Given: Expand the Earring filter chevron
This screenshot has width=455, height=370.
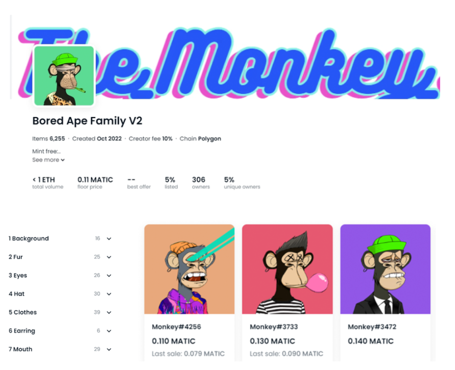Looking at the screenshot, I should coord(109,331).
